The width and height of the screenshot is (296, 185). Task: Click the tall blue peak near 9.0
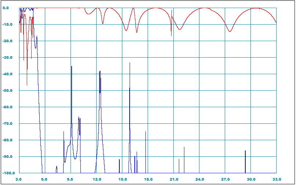click(72, 67)
